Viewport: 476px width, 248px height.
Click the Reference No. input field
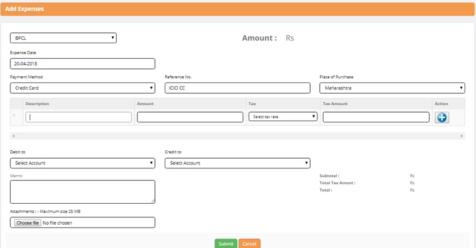point(237,88)
